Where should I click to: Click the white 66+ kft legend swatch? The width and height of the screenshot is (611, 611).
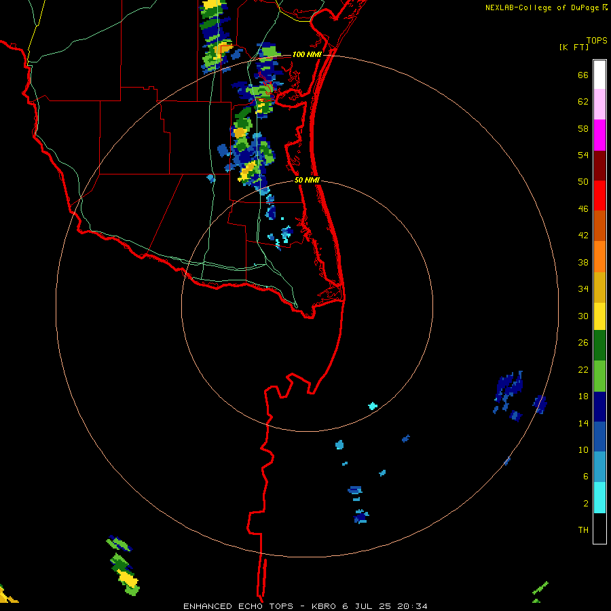point(599,75)
